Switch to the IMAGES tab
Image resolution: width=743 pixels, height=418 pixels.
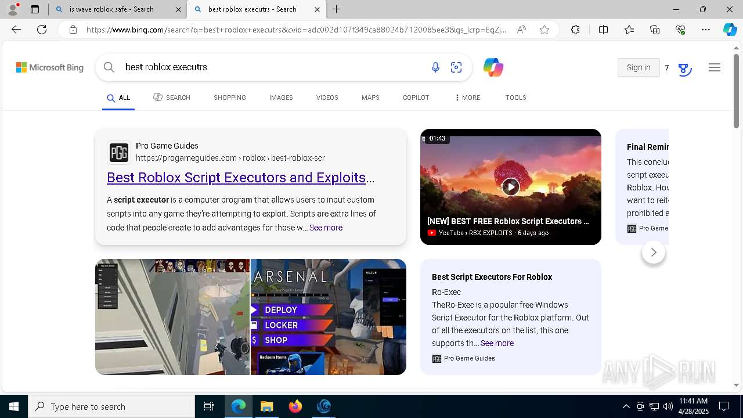click(x=281, y=98)
